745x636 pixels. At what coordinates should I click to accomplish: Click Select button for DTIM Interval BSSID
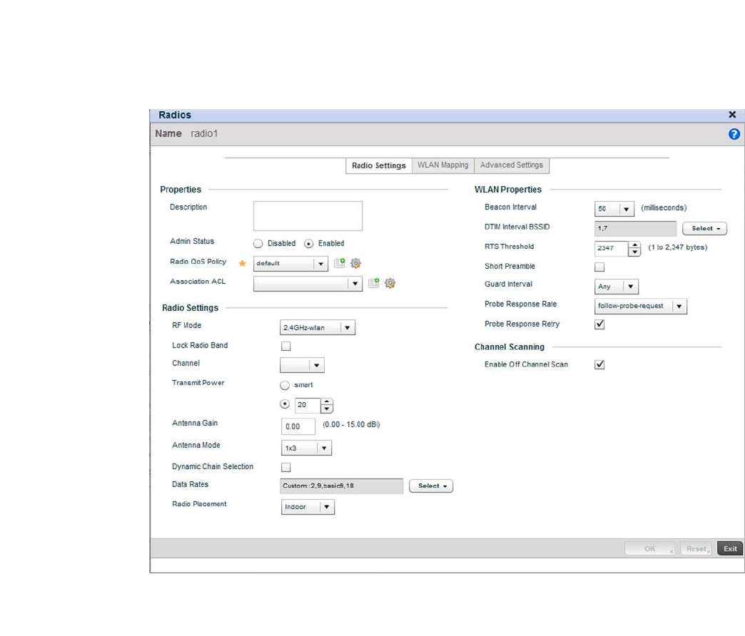pyautogui.click(x=704, y=228)
